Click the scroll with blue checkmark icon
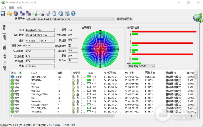The height and width of the screenshot is (127, 203). pos(48,13)
